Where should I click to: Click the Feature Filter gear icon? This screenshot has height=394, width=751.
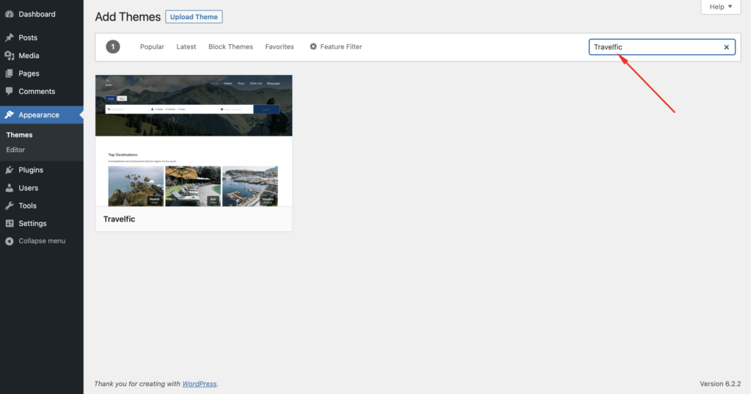click(313, 46)
